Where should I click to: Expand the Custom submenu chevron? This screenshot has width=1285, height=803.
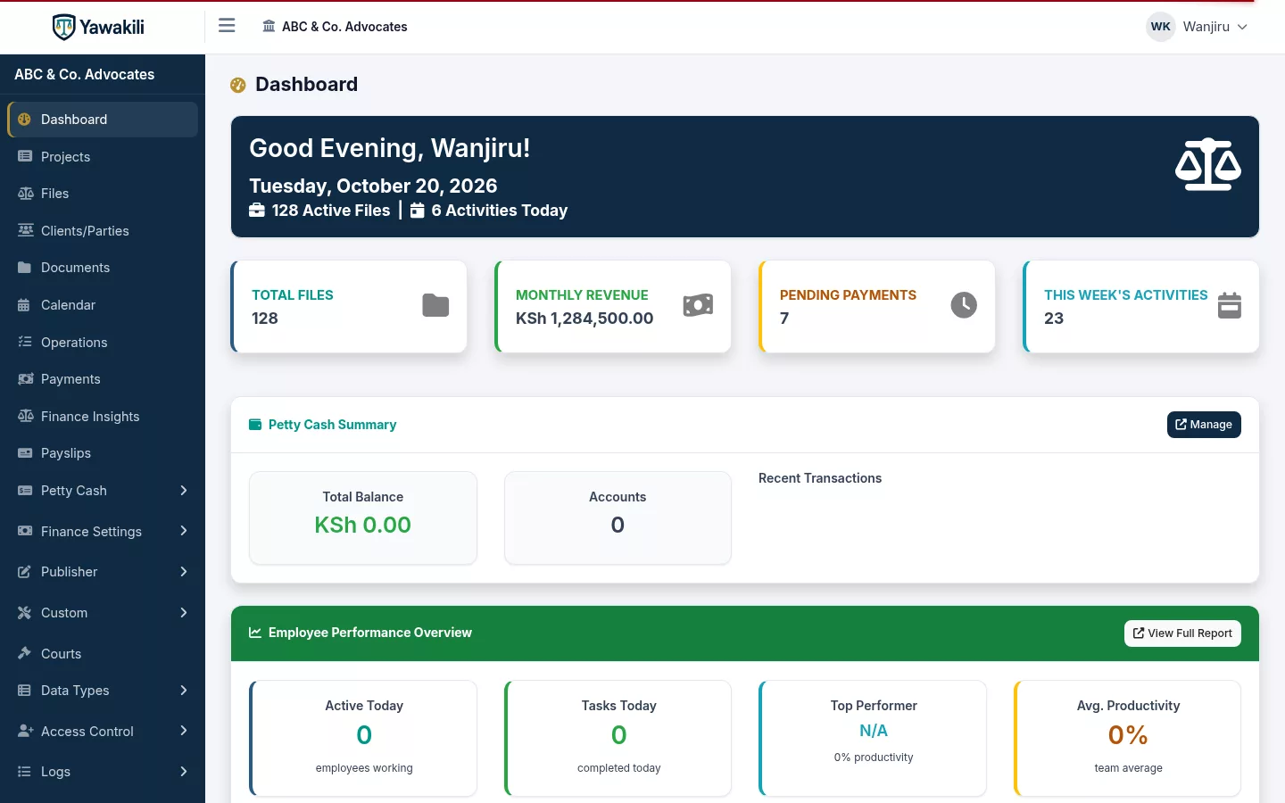pos(184,612)
